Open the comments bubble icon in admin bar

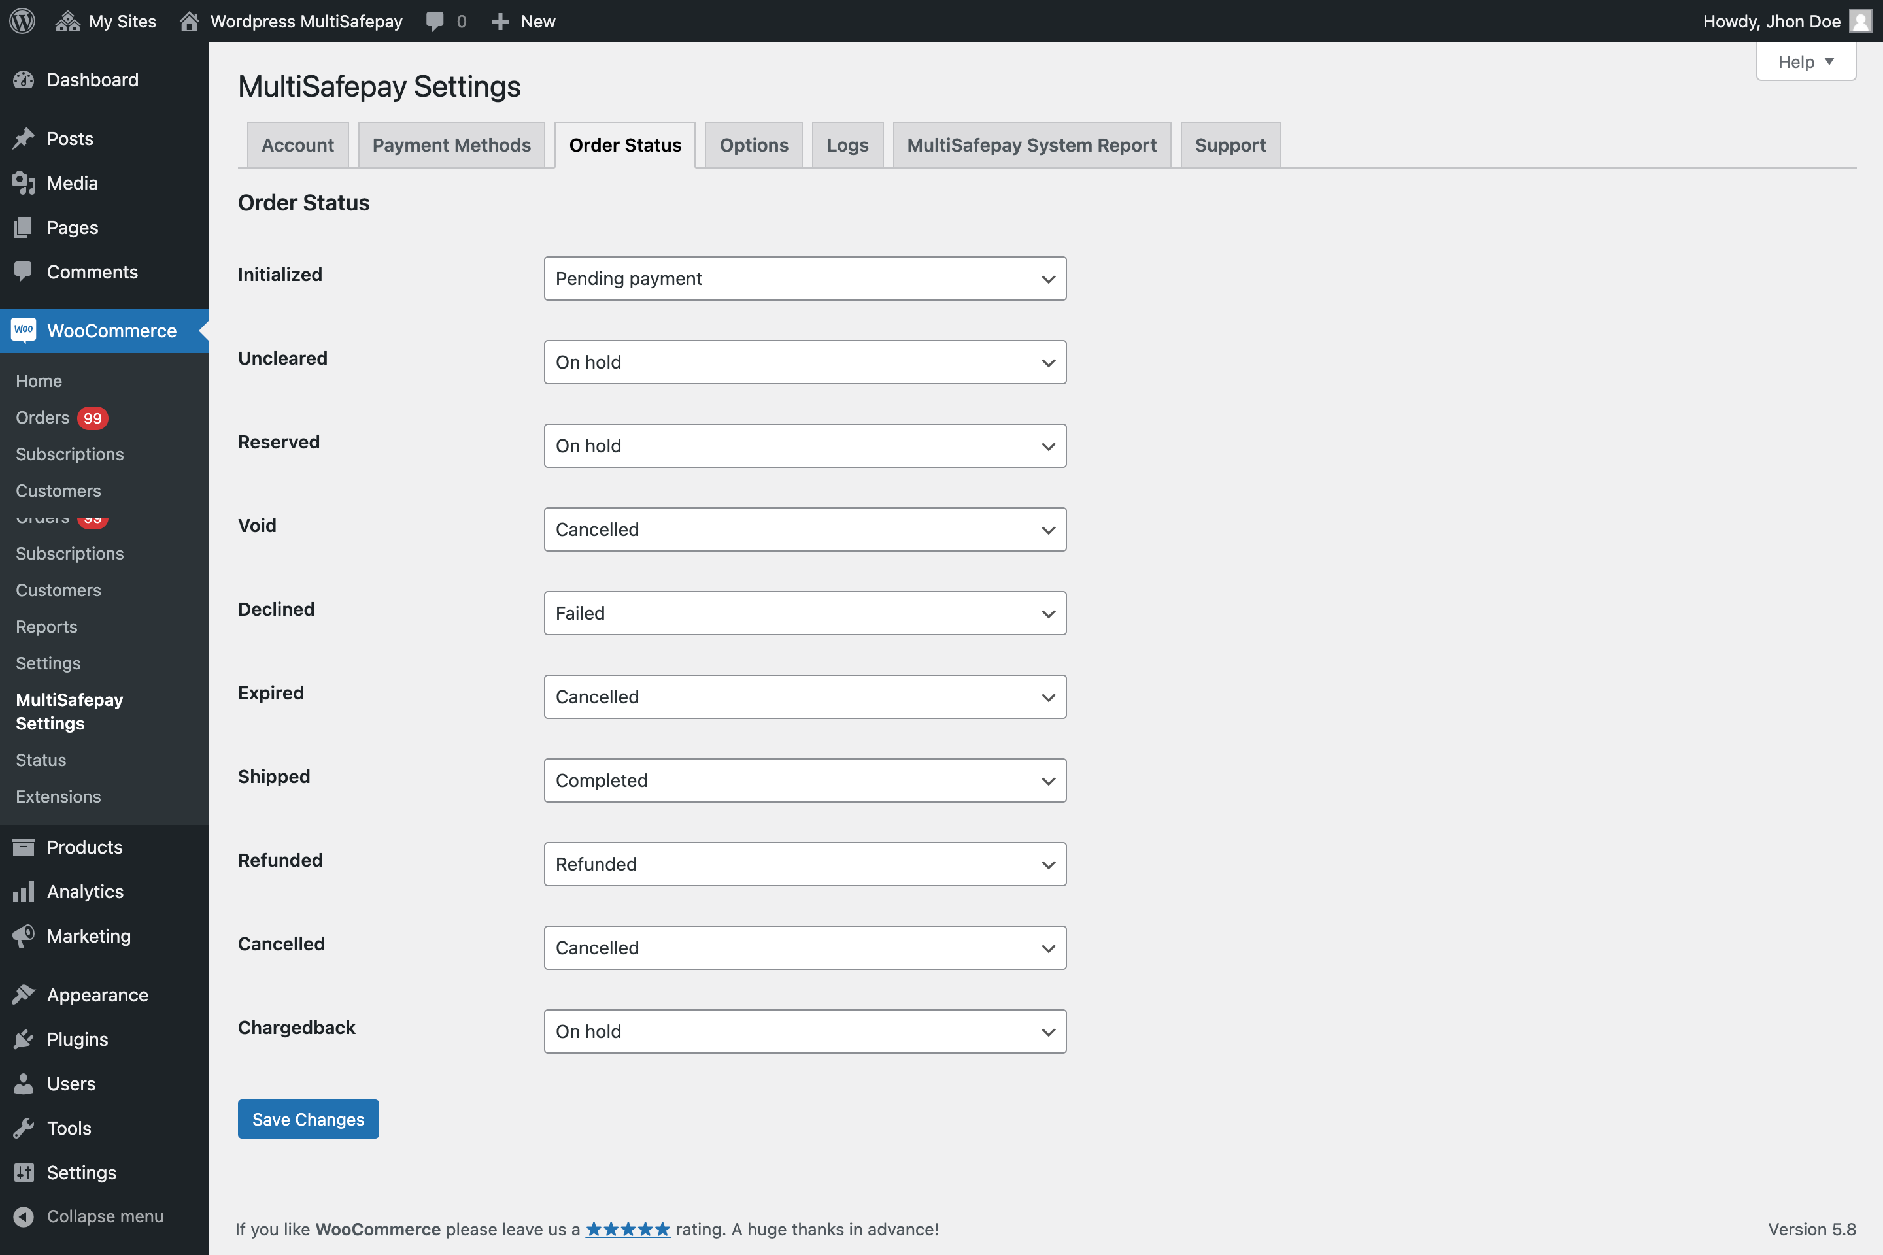(435, 22)
